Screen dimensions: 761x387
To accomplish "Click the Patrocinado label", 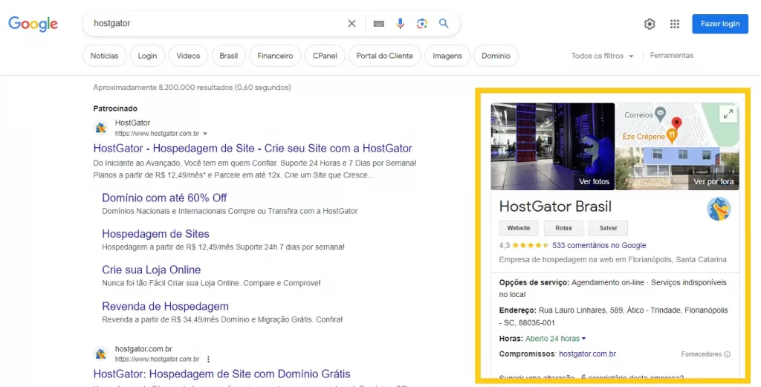I will [x=115, y=108].
